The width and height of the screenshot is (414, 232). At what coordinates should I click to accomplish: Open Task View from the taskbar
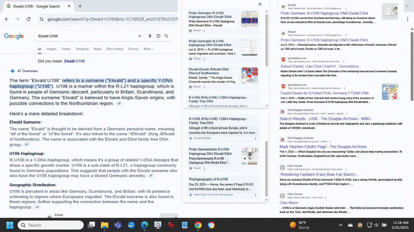[91, 225]
